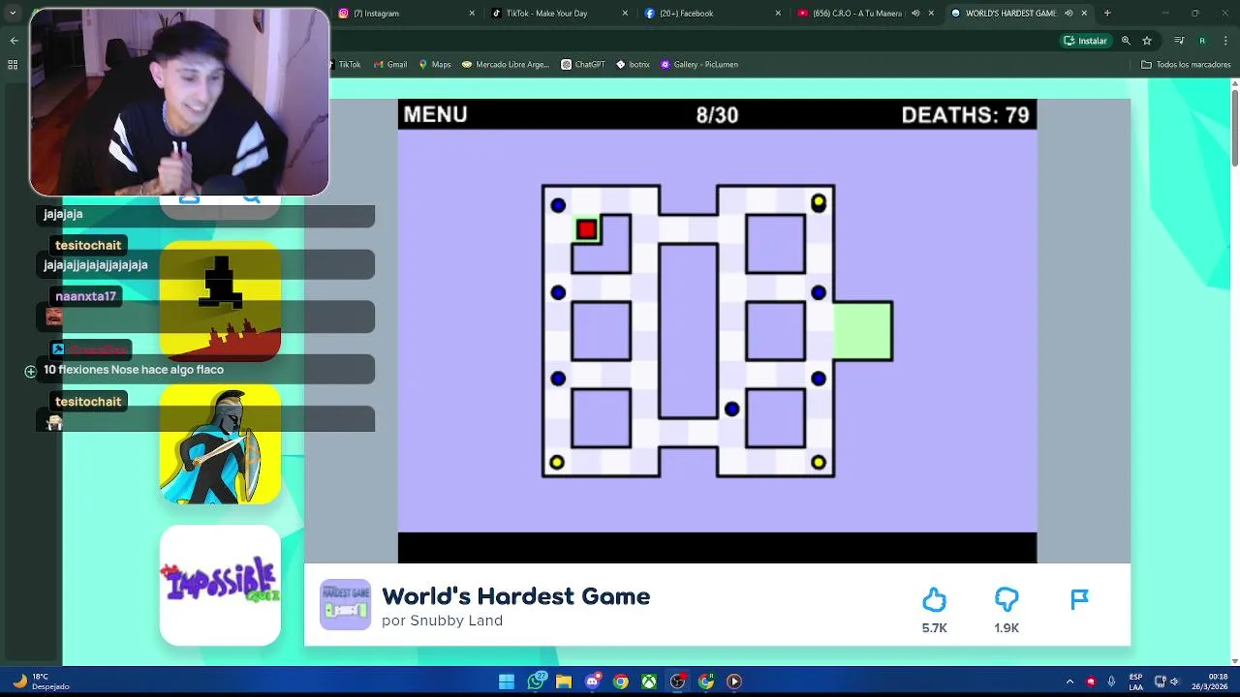This screenshot has width=1240, height=697.
Task: Click the bottom-right yellow coin
Action: pos(819,463)
